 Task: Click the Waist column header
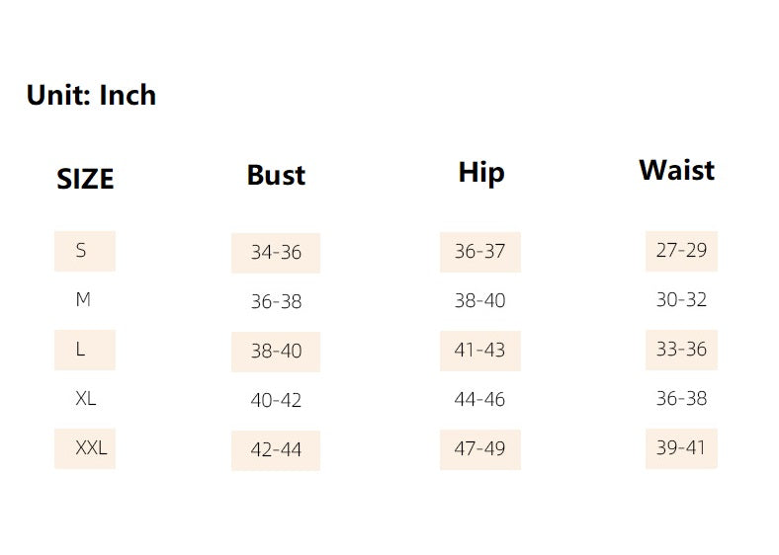pos(676,170)
